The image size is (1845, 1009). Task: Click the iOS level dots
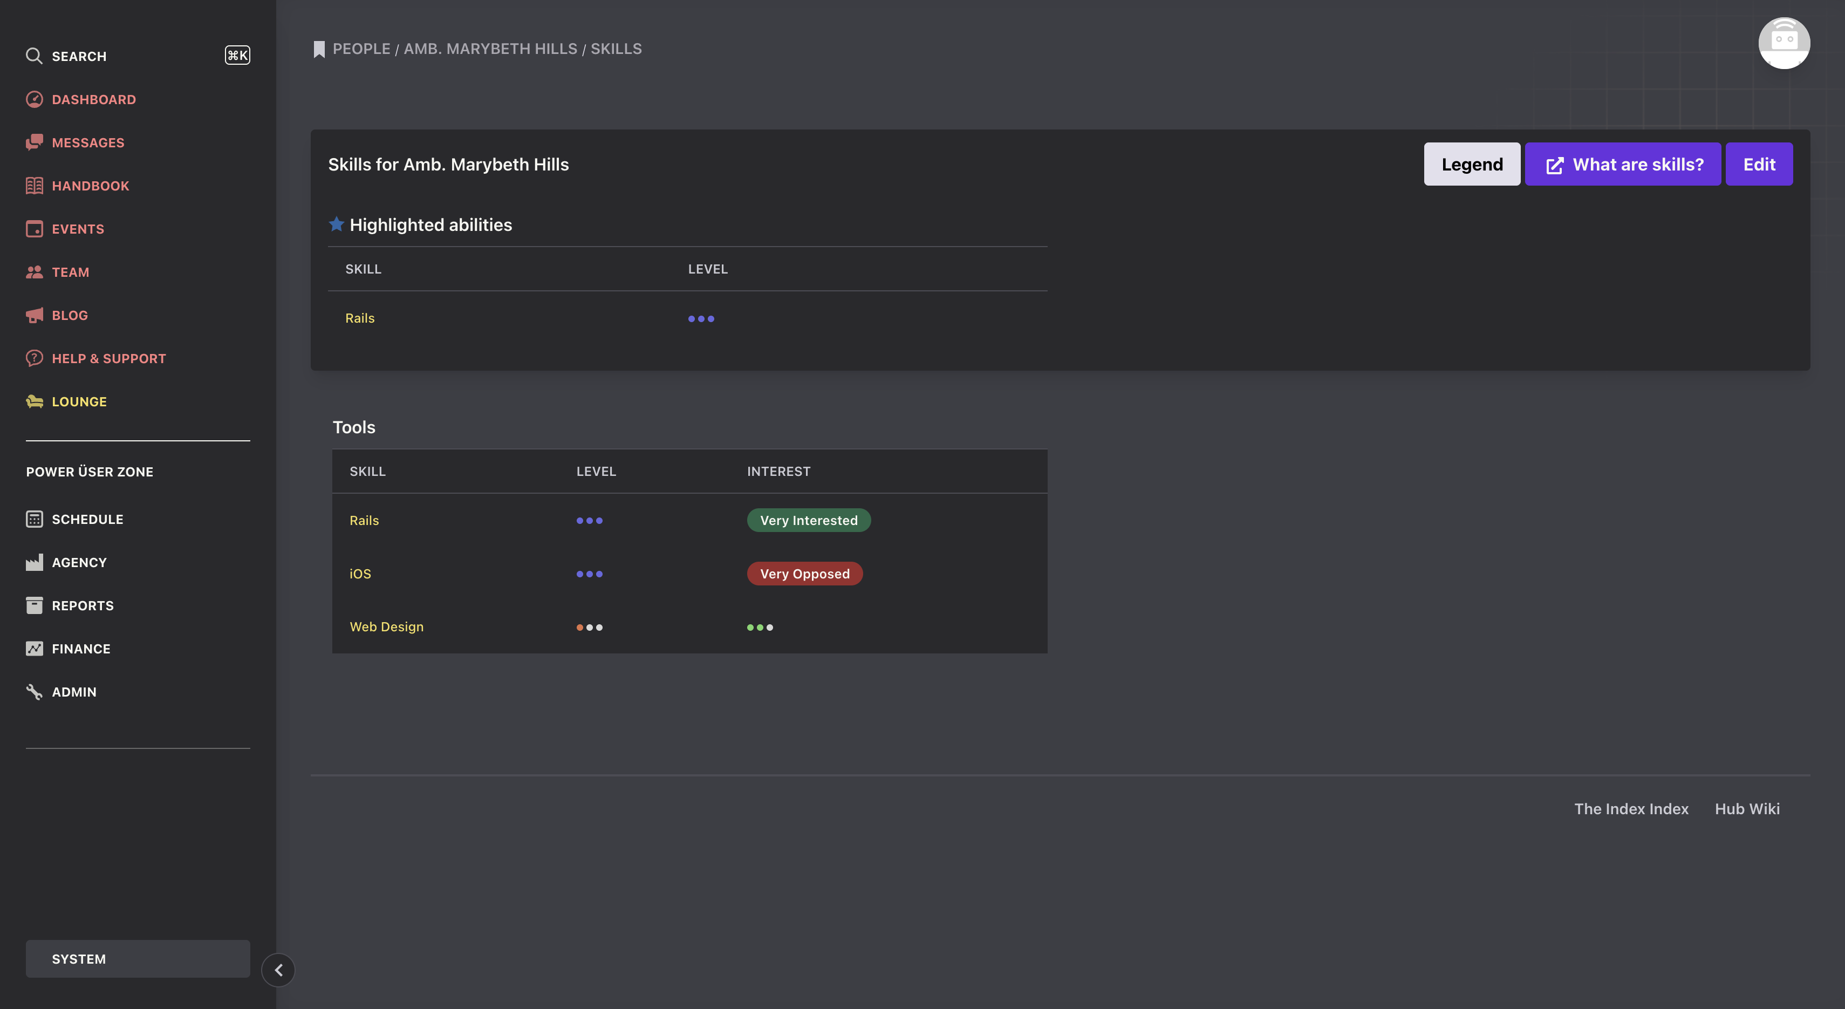pyautogui.click(x=590, y=574)
